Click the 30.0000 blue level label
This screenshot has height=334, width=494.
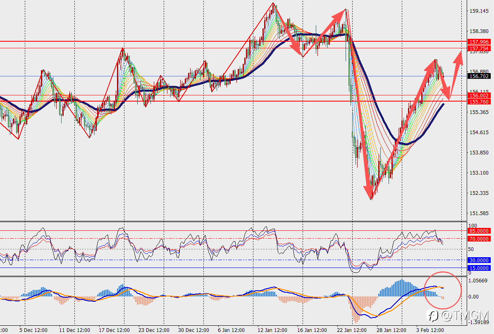(479, 260)
